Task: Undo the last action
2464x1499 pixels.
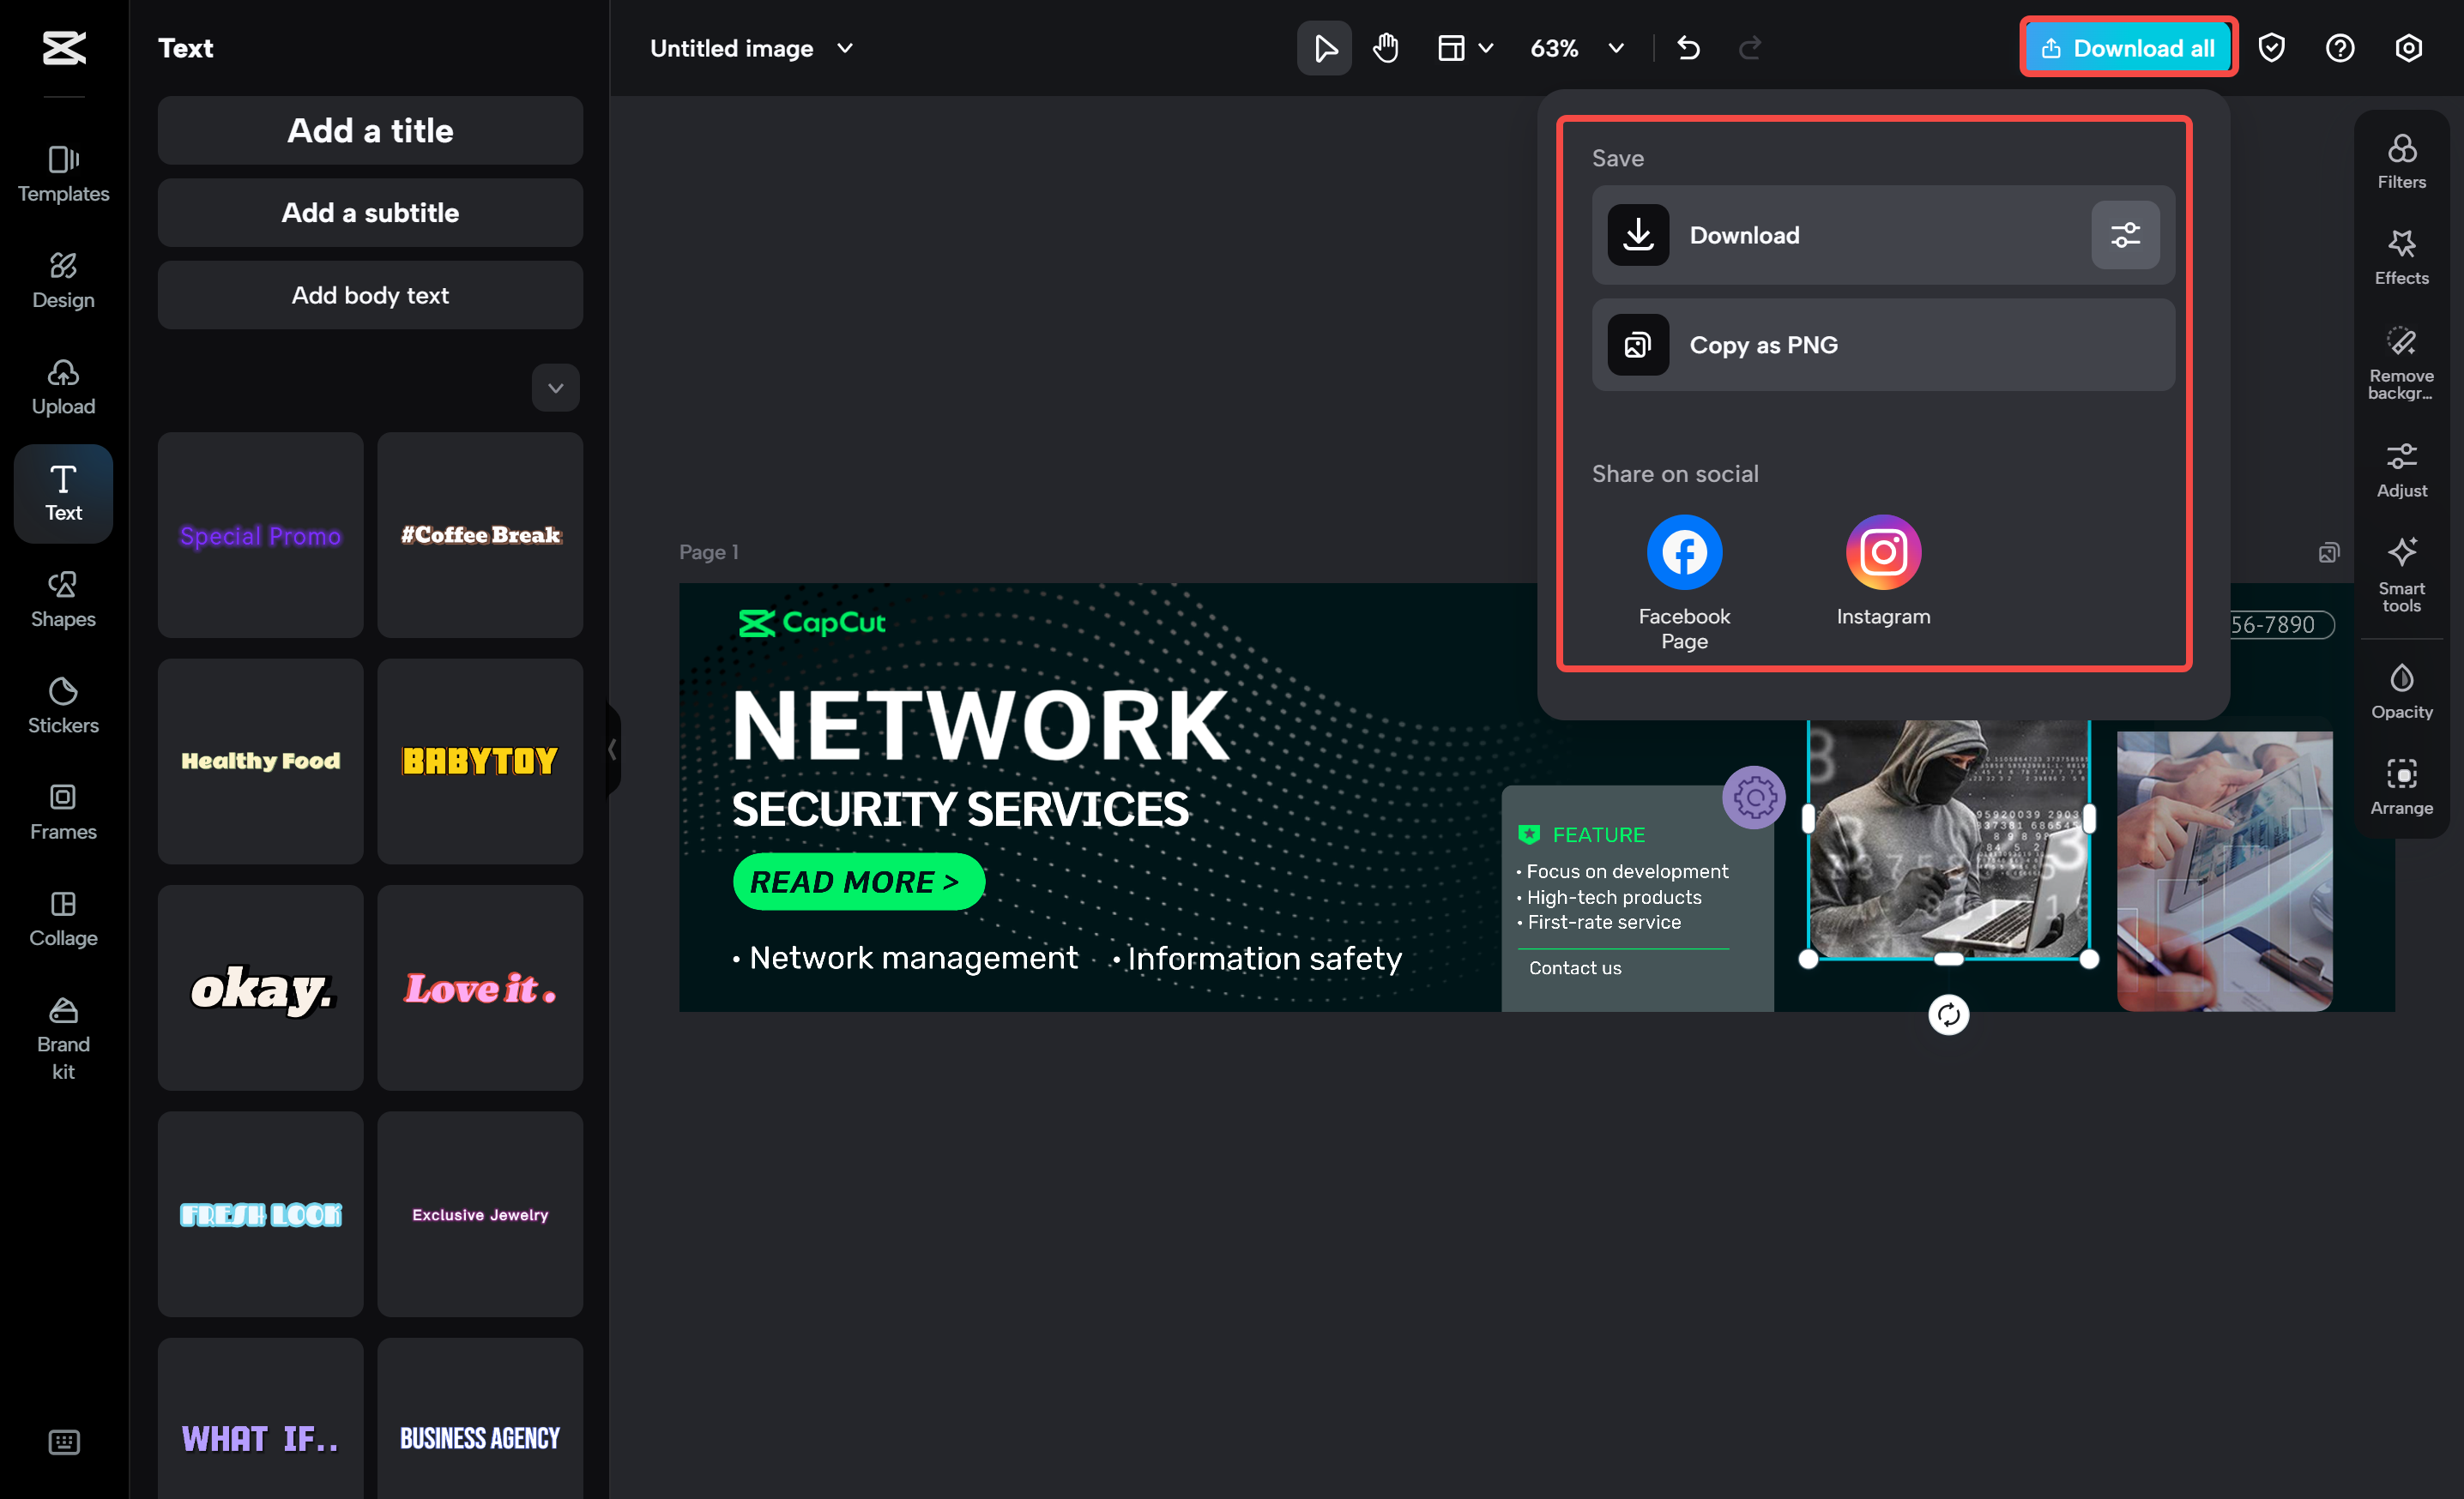Action: pos(1689,47)
